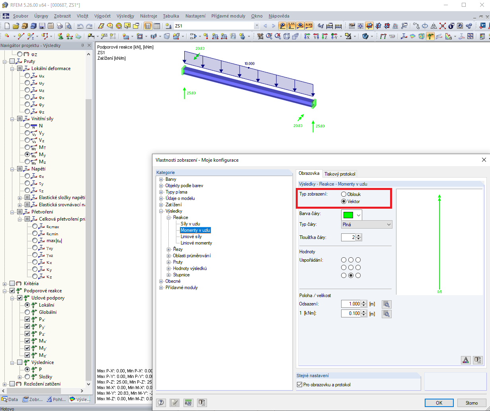Toggle the show result values X.XX icon
This screenshot has height=411, width=490.
click(x=309, y=26)
